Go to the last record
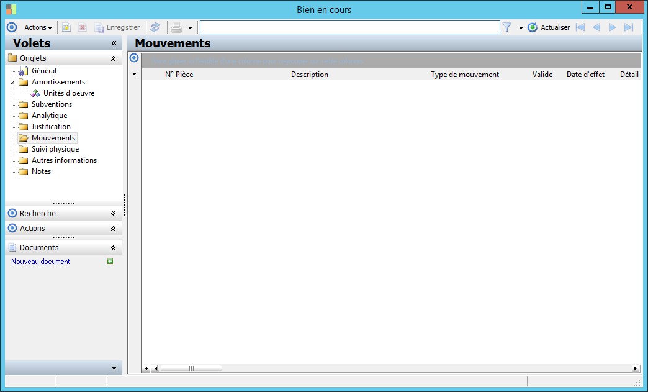Screen dimensions: 648x392 tap(629, 27)
